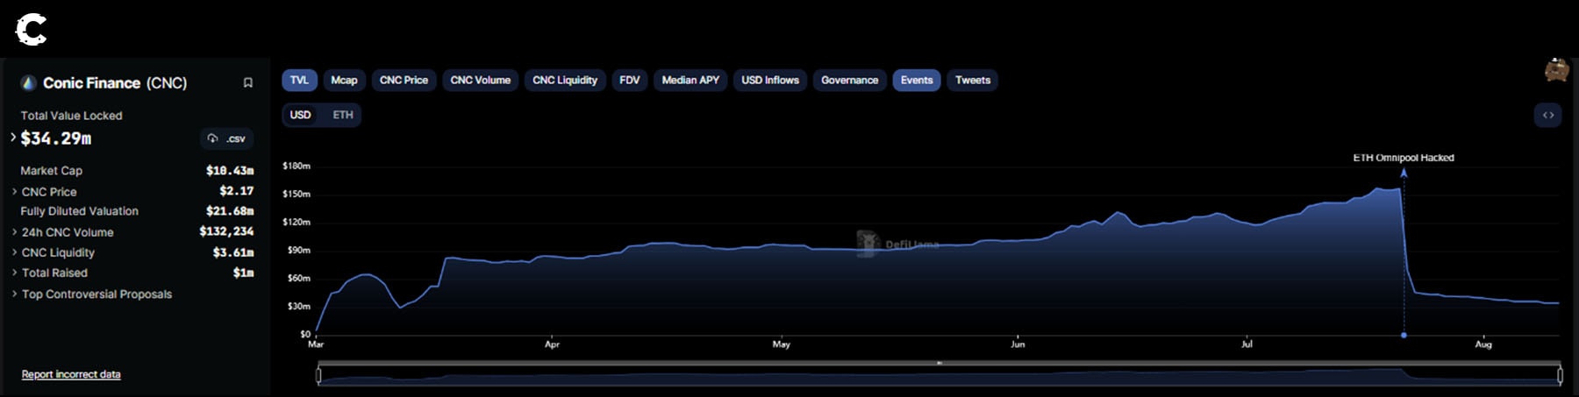This screenshot has width=1579, height=397.
Task: Click the bookmark icon next to Conic Finance
Action: 248,82
